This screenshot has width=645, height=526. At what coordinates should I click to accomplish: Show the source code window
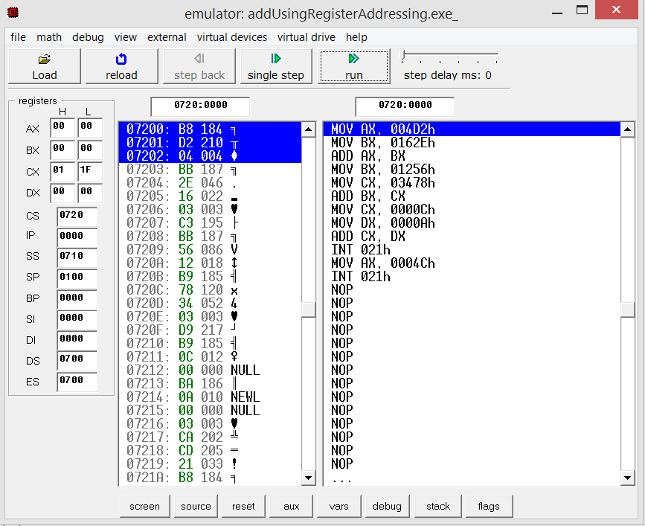[196, 506]
